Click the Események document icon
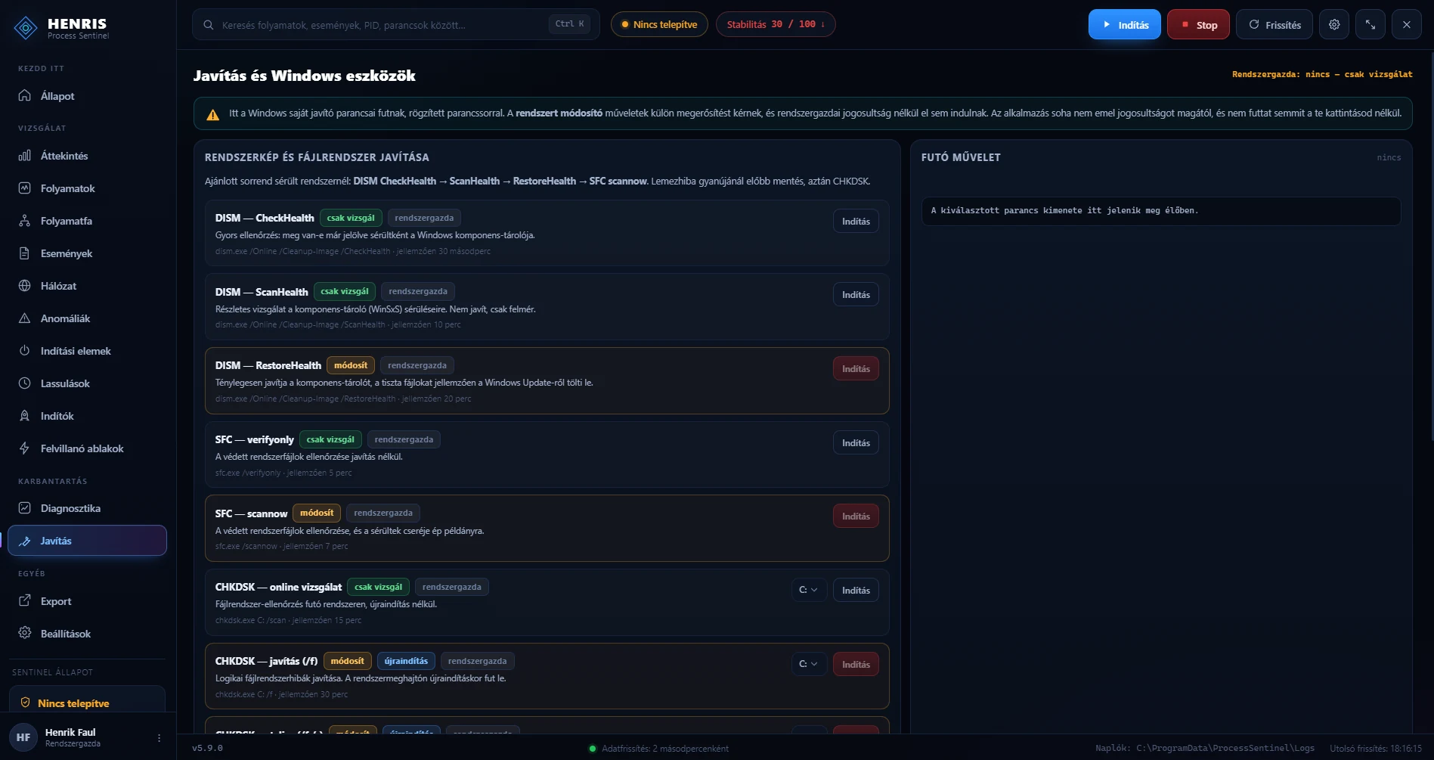Screen dimensions: 1434x760 point(25,253)
